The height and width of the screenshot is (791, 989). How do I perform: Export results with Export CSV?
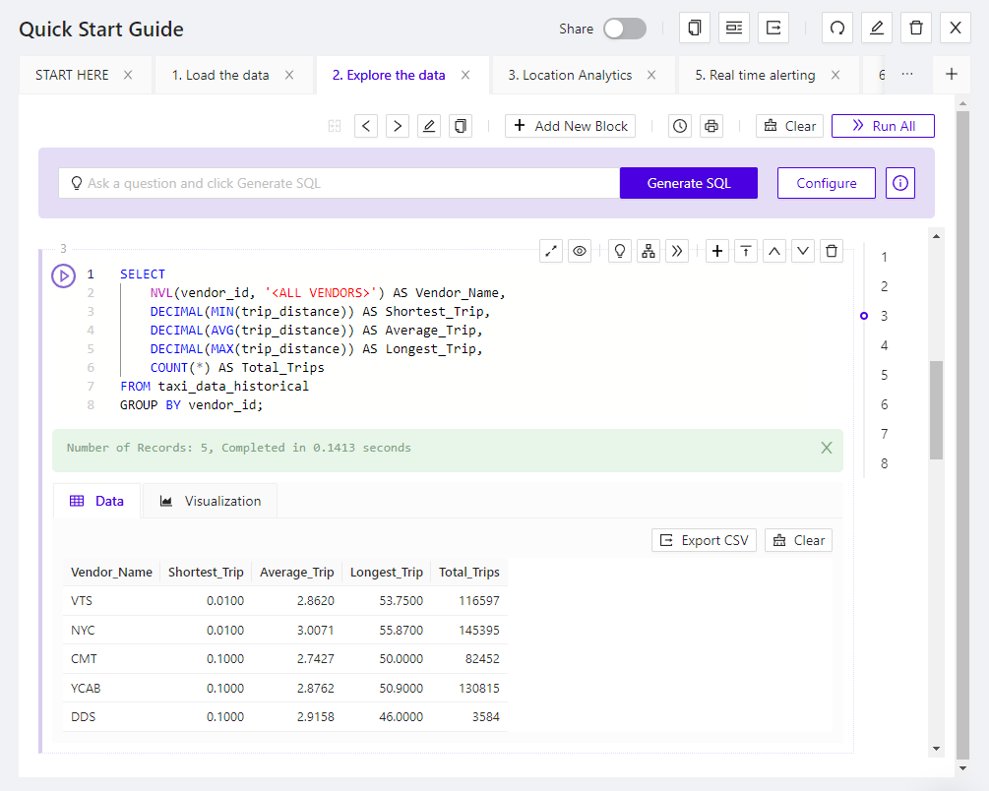point(704,539)
